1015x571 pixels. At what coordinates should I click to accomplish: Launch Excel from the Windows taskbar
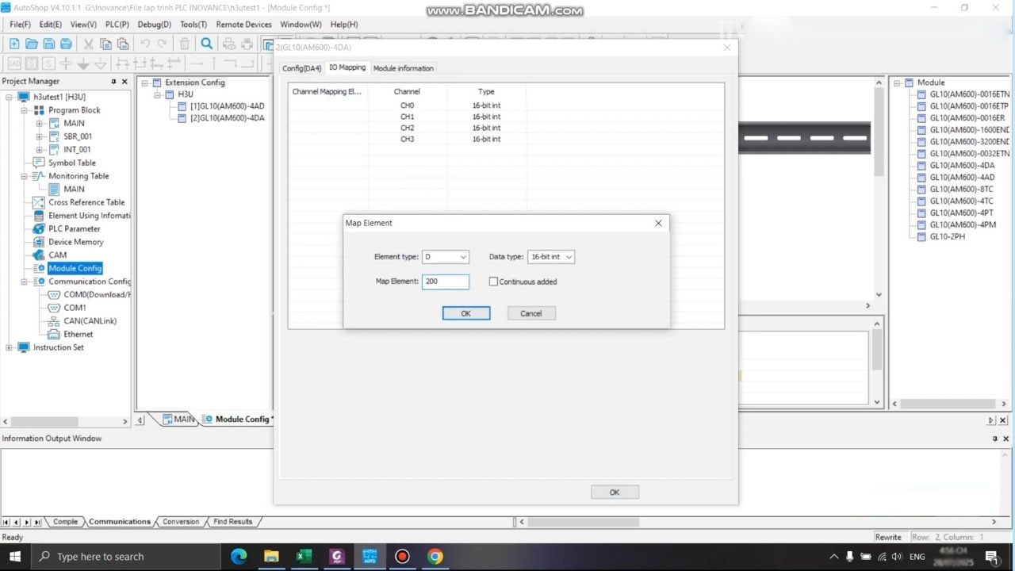(x=304, y=556)
